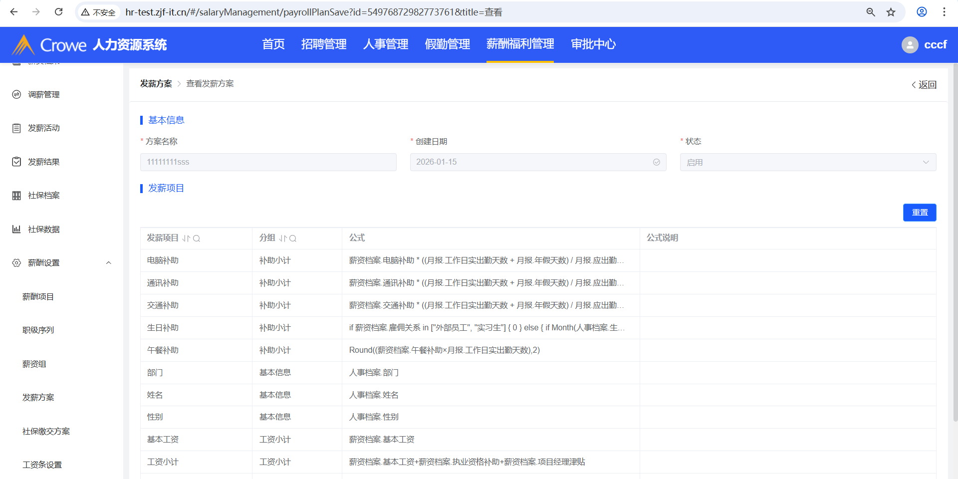Click the 社保数据 chart icon

16,229
